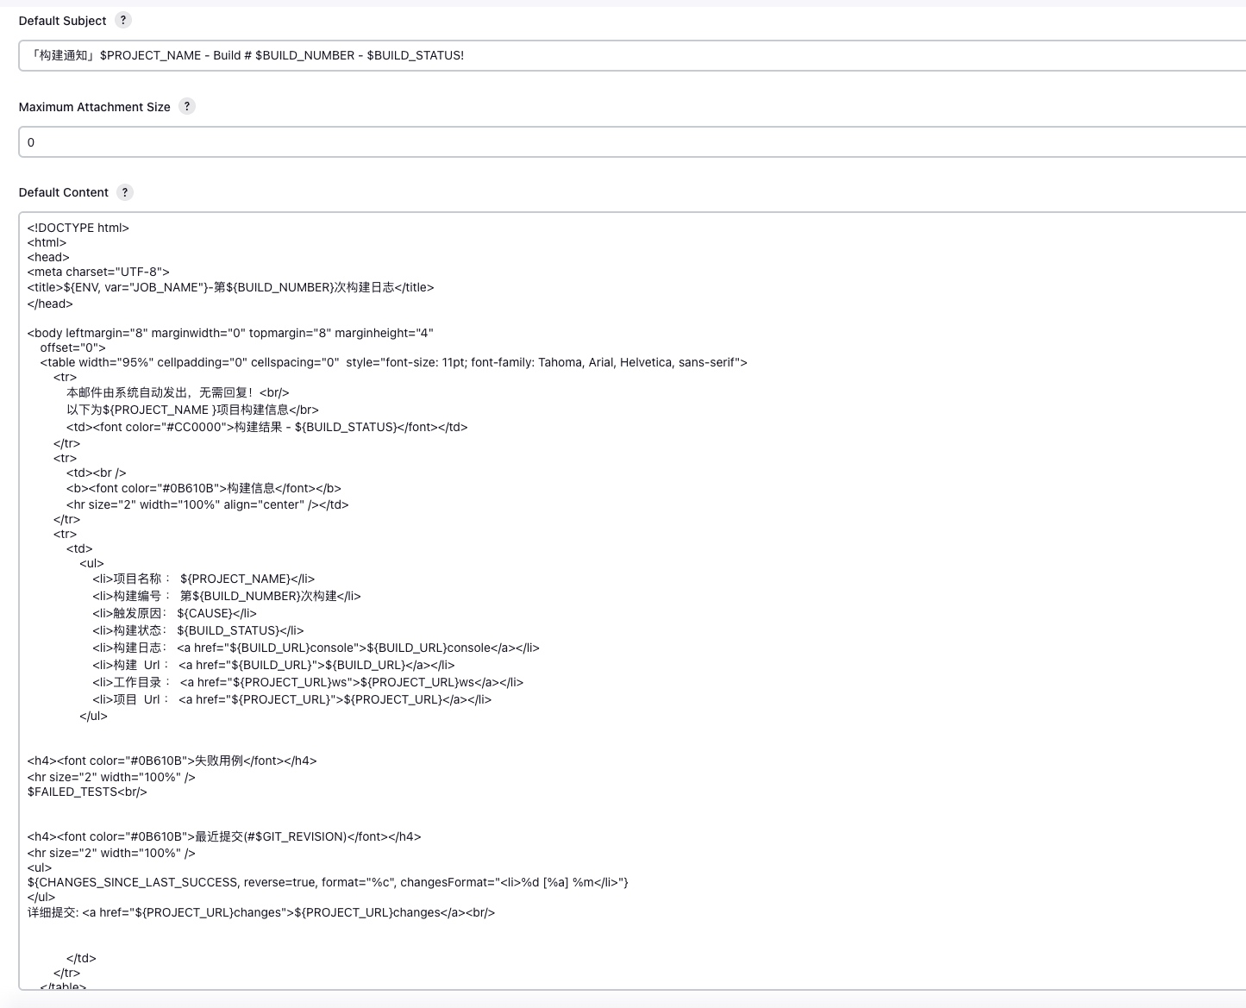The height and width of the screenshot is (1008, 1246).
Task: Click the 工作目录 list item line
Action: 308,682
